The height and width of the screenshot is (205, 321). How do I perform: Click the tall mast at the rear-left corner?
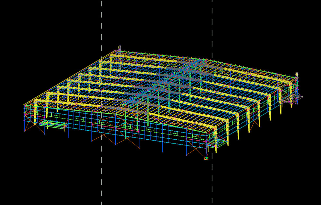coord(119,47)
